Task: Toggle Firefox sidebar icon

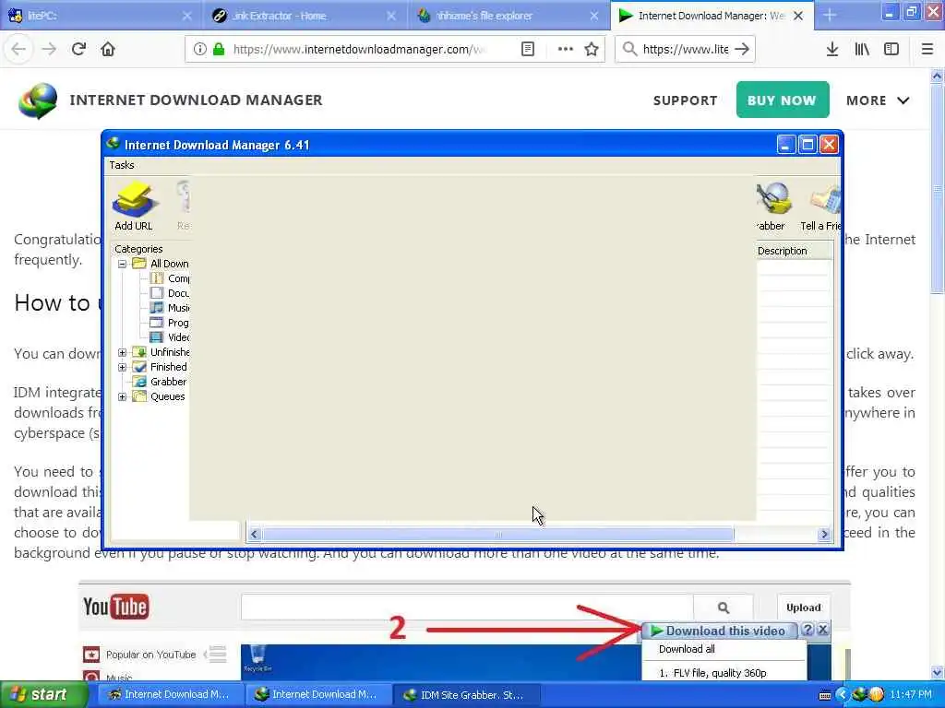Action: pyautogui.click(x=891, y=49)
